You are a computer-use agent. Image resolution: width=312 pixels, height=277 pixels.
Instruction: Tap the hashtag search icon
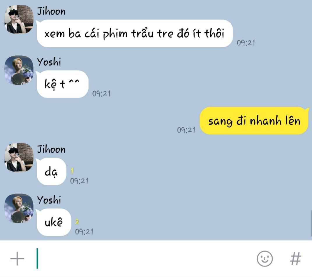296,259
